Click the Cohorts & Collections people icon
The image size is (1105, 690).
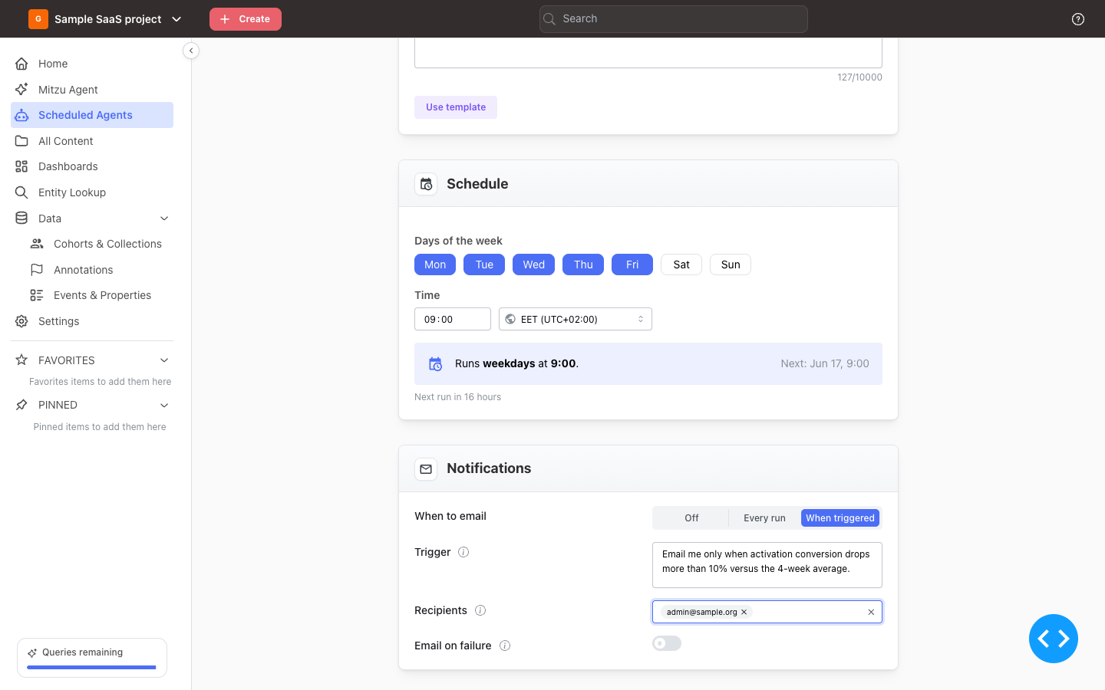[x=37, y=244]
